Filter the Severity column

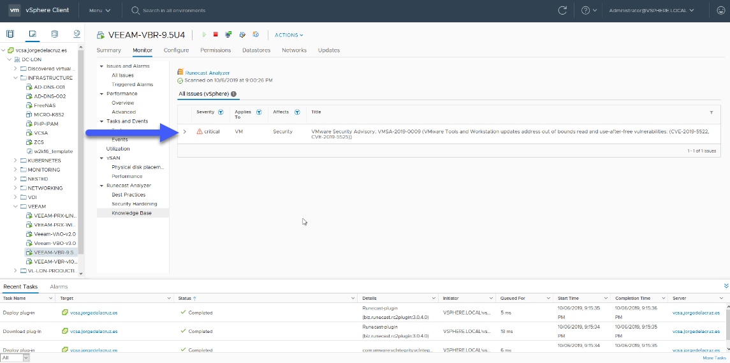pos(221,112)
